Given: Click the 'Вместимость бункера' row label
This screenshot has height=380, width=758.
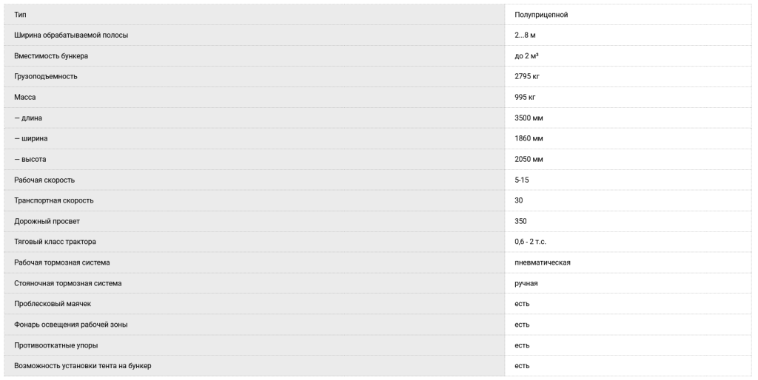Looking at the screenshot, I should 51,56.
